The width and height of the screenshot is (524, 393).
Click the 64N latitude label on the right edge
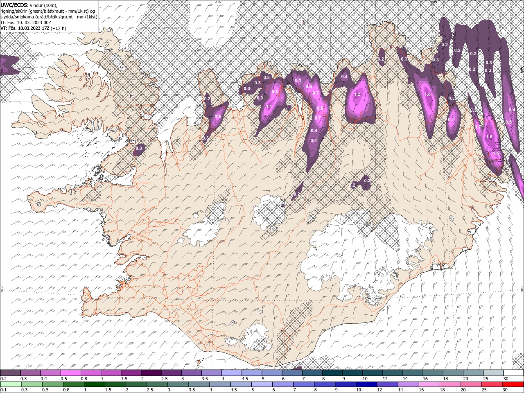coord(522,289)
